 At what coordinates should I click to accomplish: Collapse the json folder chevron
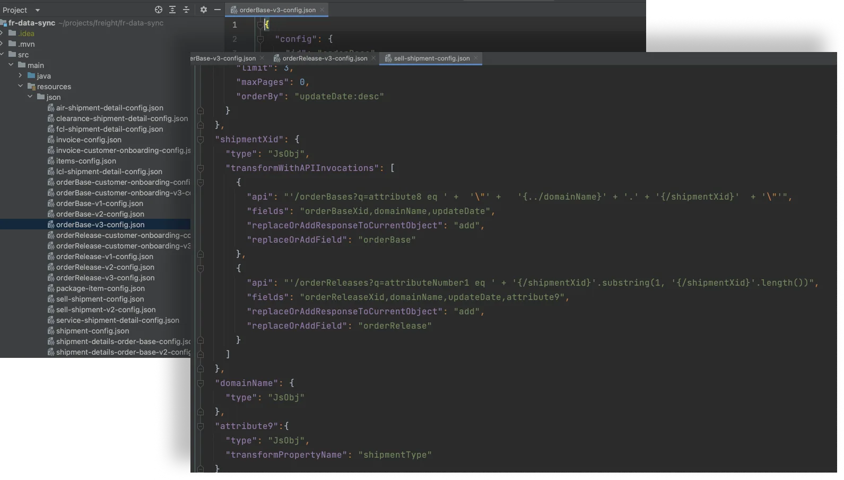click(30, 97)
